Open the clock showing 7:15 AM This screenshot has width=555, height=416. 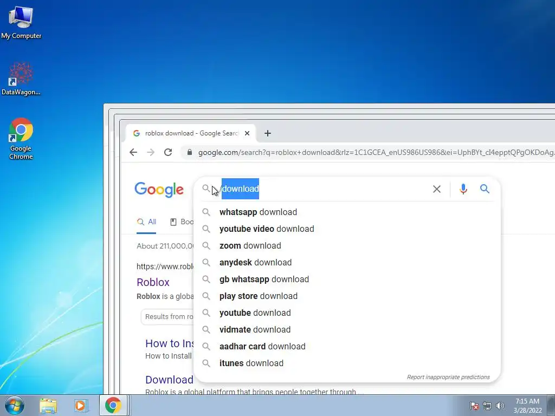click(x=527, y=405)
